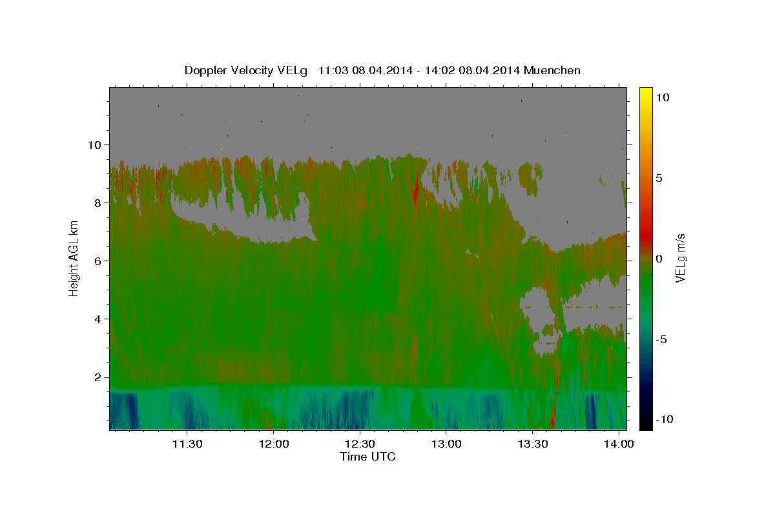
Task: Click the "Time UTC" axis label
Action: (x=367, y=457)
